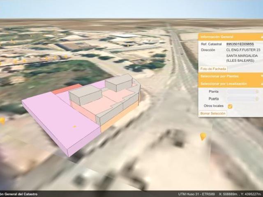Click the UTM Huso 31 - ETRS89 status text
This screenshot has width=263, height=197.
(x=196, y=194)
